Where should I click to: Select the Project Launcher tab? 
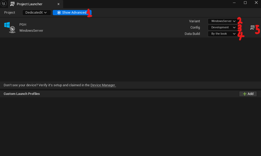click(36, 4)
